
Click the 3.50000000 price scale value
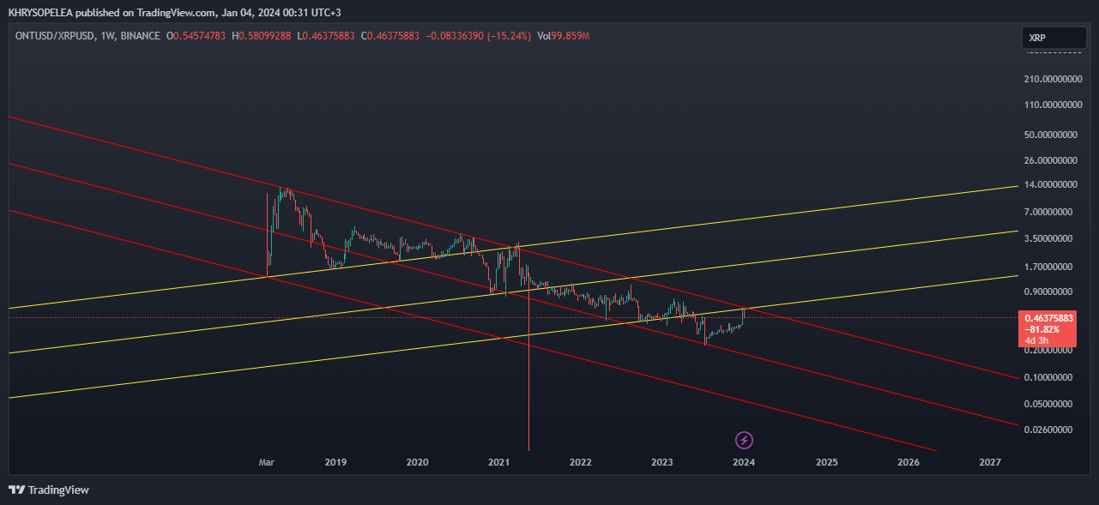(x=1050, y=238)
